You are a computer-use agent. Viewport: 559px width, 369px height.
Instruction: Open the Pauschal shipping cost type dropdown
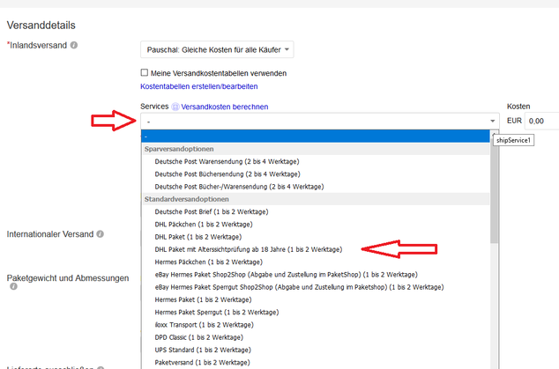217,50
